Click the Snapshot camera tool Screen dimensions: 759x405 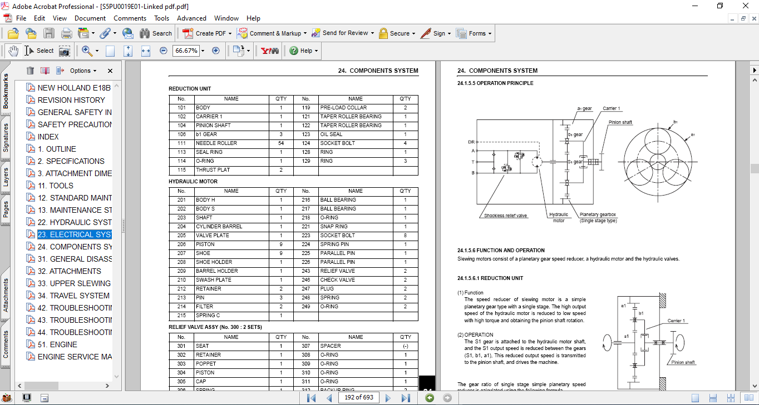coord(65,51)
